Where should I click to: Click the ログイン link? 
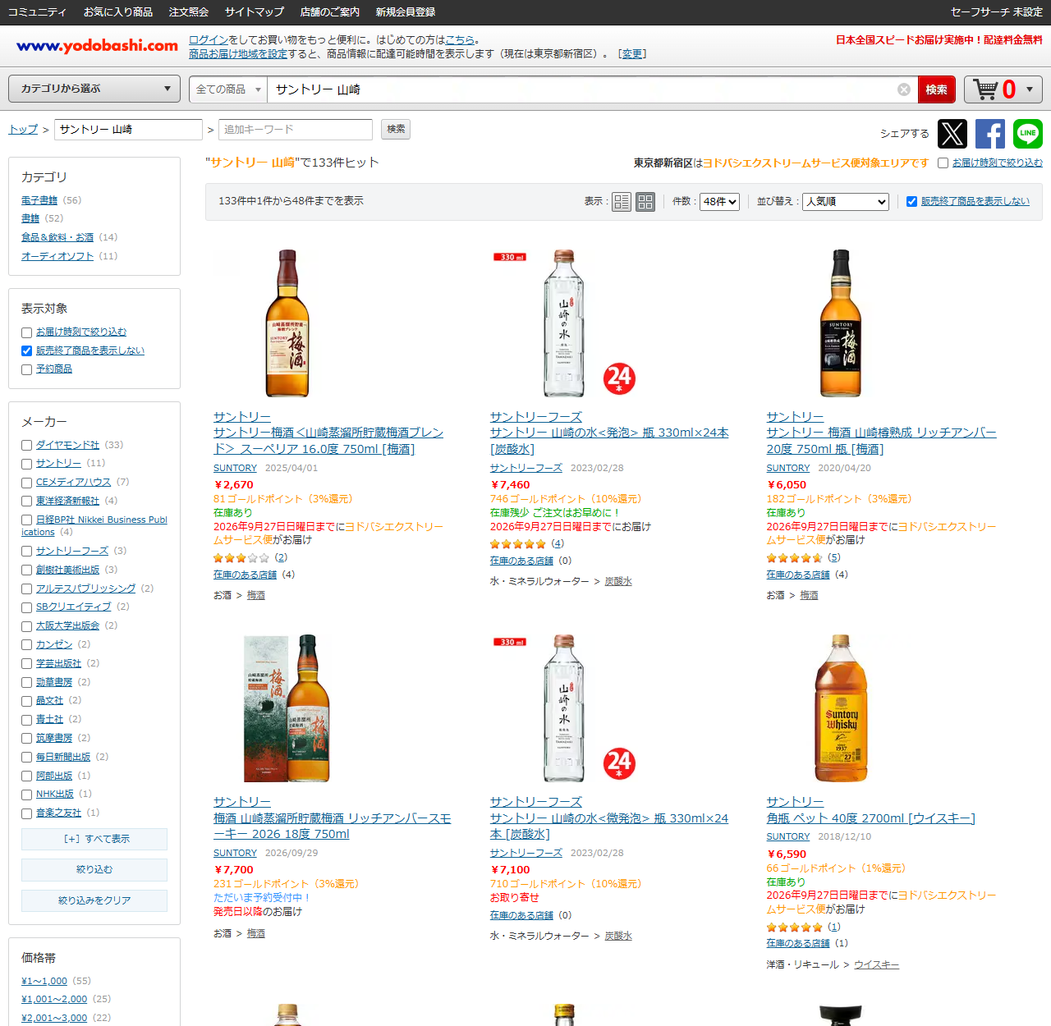(x=209, y=39)
